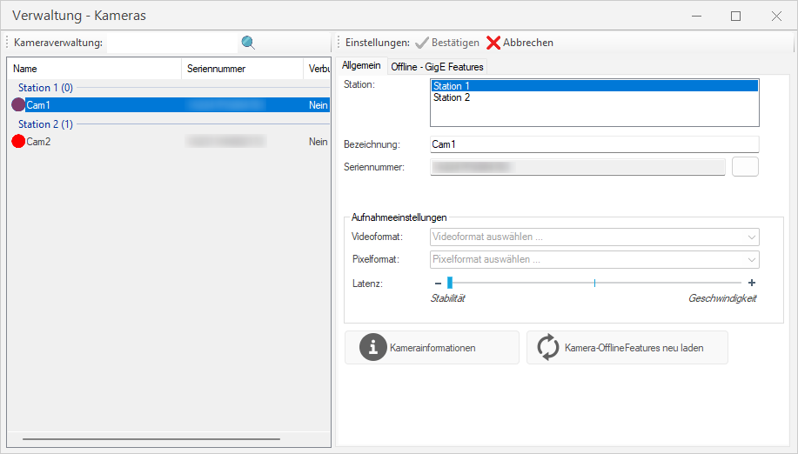
Task: Click the Seriennummer column header
Action: pyautogui.click(x=216, y=69)
